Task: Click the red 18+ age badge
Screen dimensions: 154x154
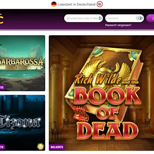Action: (x=100, y=4)
